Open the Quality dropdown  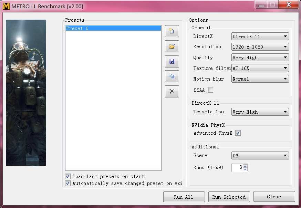(x=260, y=58)
